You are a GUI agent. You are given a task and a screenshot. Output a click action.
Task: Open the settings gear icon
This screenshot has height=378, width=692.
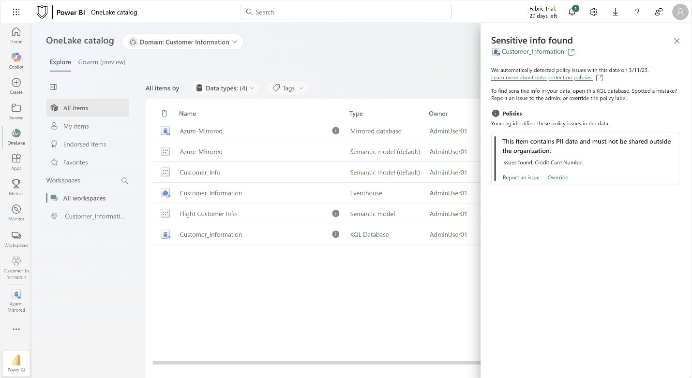coord(594,12)
